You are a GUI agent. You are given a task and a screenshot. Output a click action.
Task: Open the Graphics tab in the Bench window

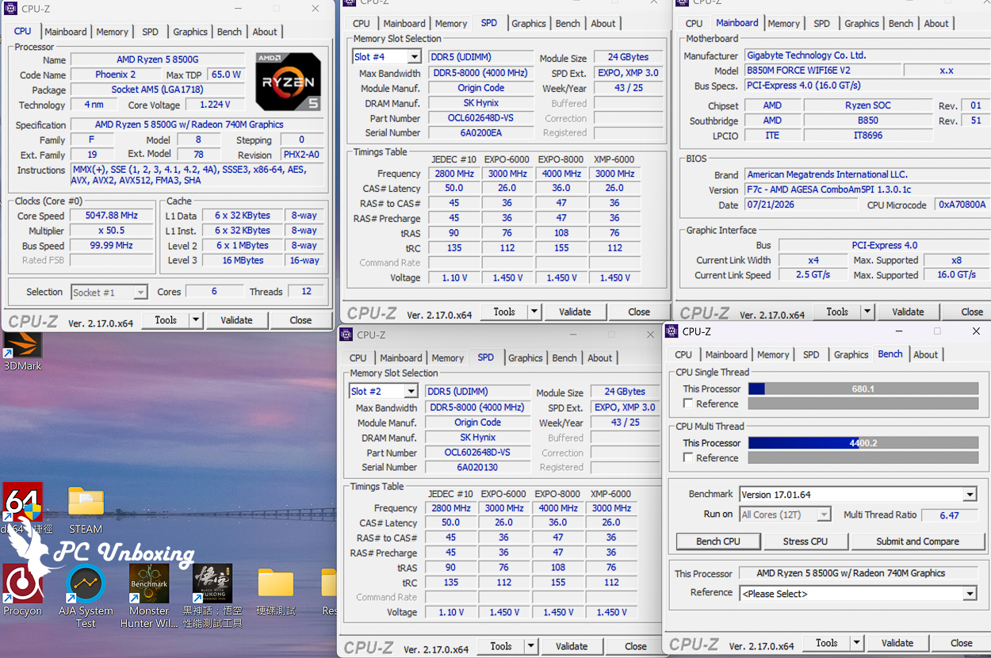click(x=851, y=355)
